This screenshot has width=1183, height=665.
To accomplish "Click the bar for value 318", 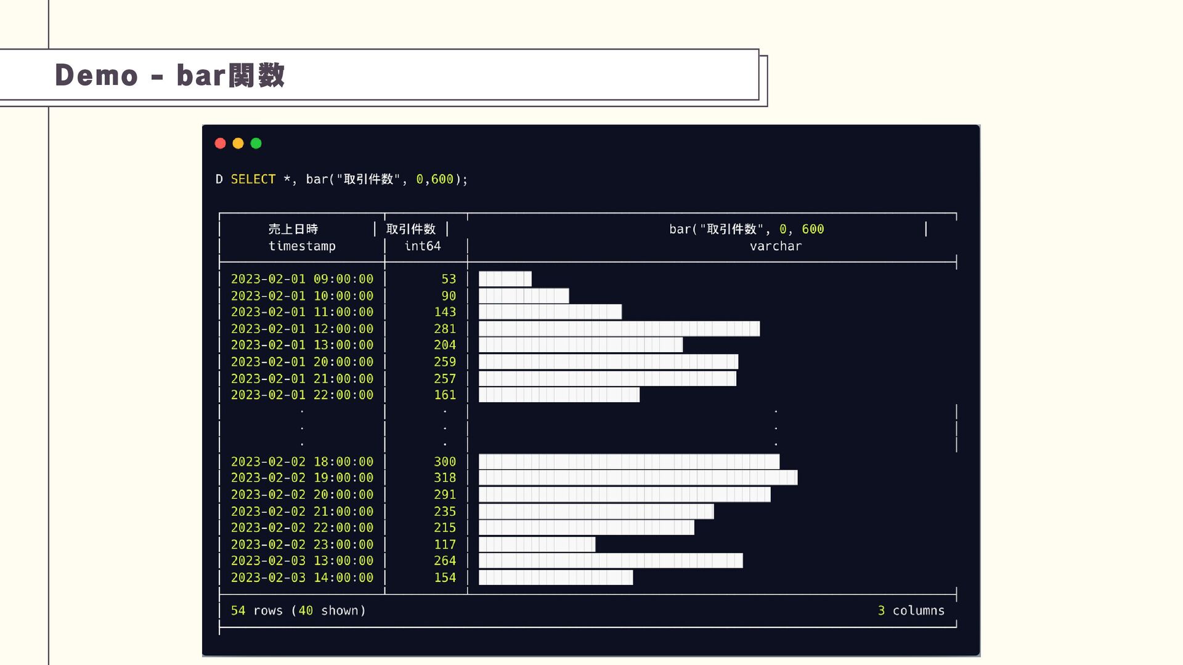I will click(638, 478).
